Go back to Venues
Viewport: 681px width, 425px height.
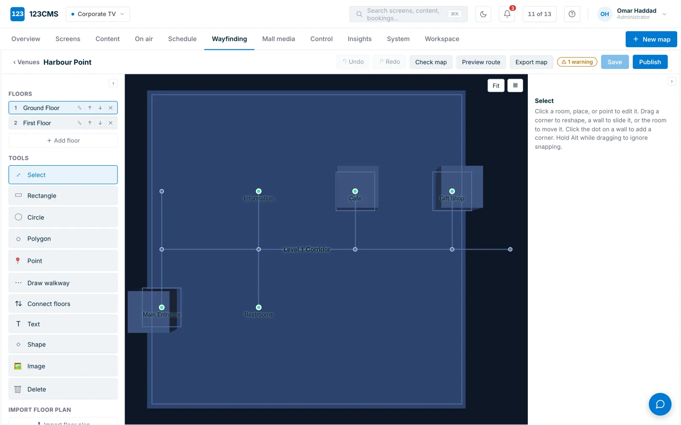click(x=26, y=62)
